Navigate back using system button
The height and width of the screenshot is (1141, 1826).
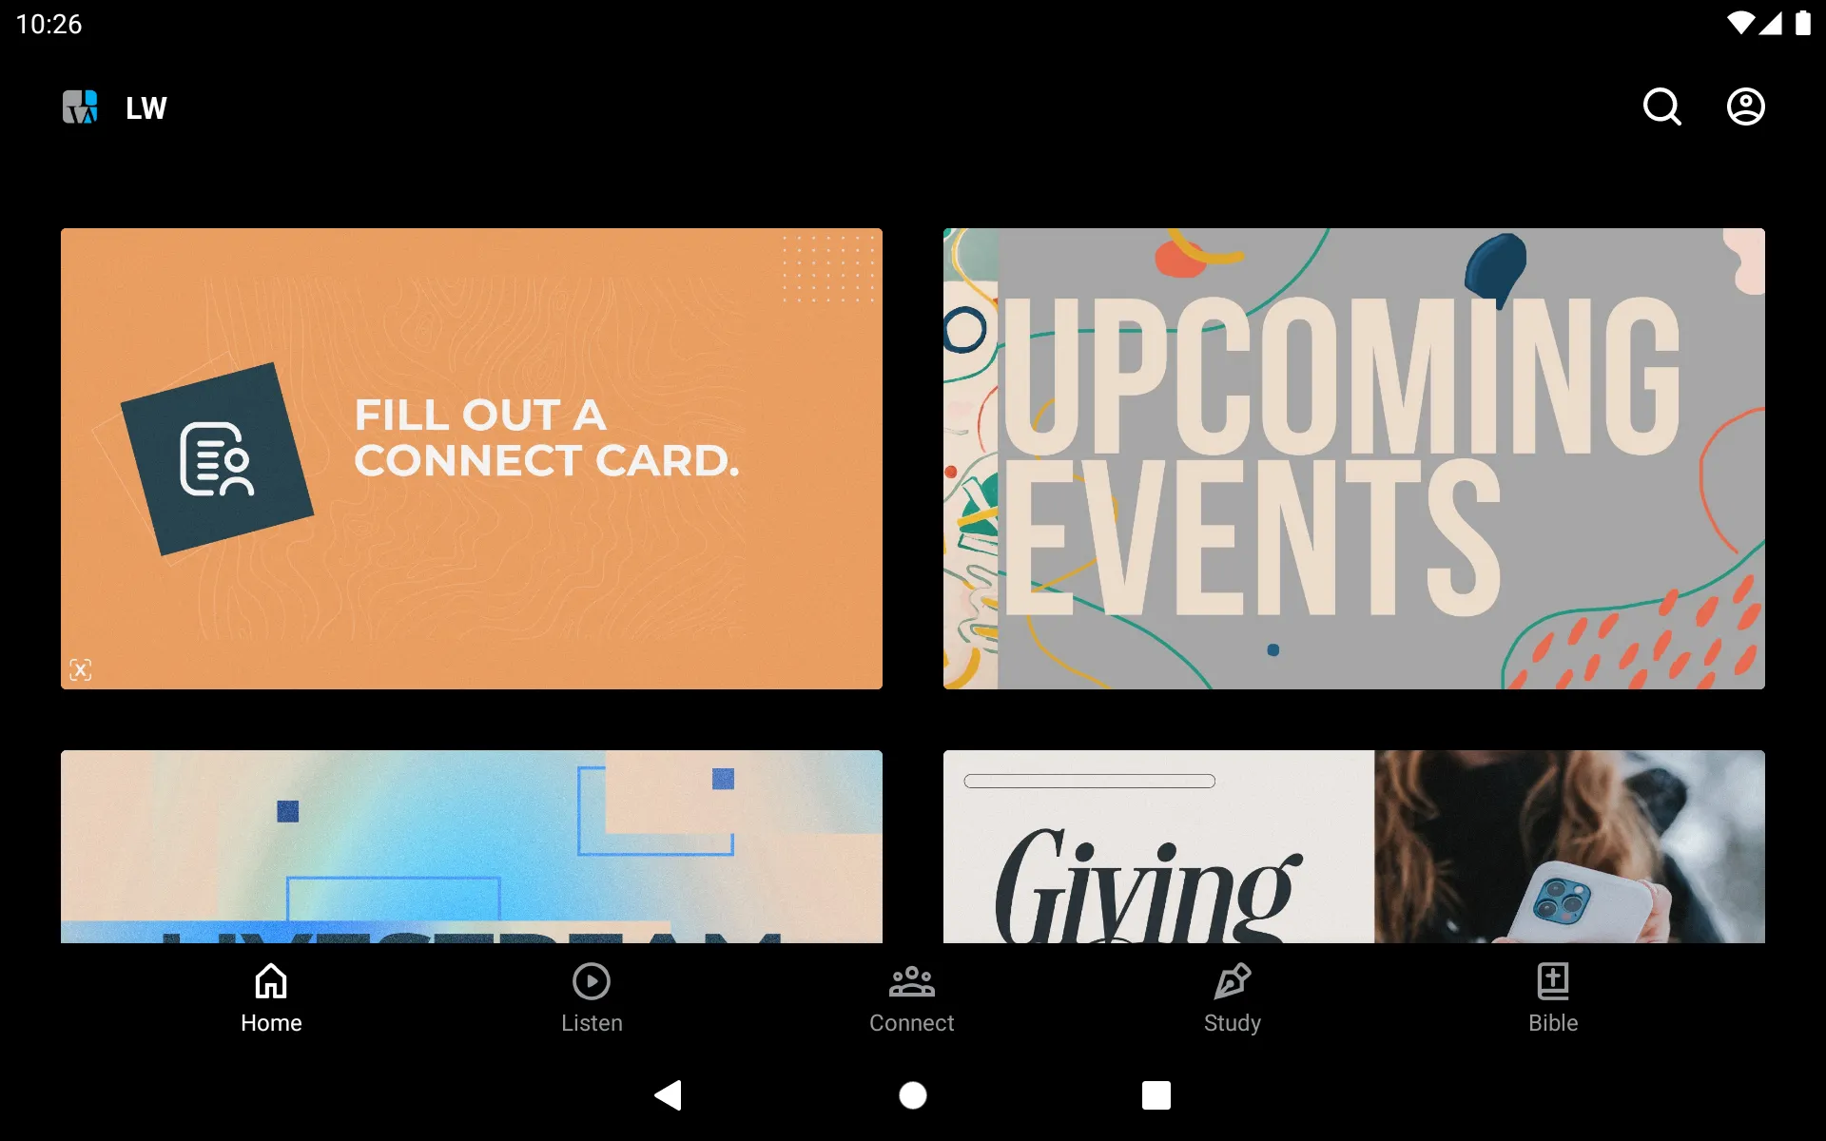point(670,1095)
